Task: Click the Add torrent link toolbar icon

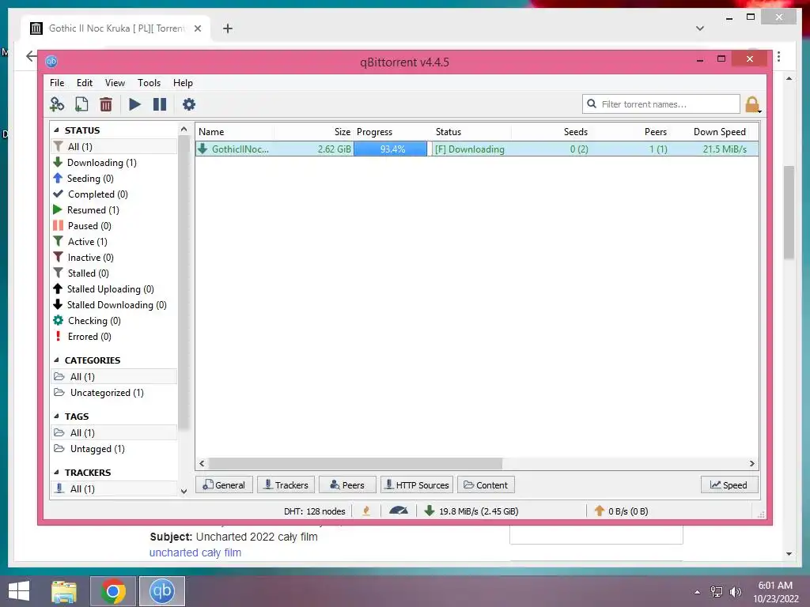Action: (57, 104)
